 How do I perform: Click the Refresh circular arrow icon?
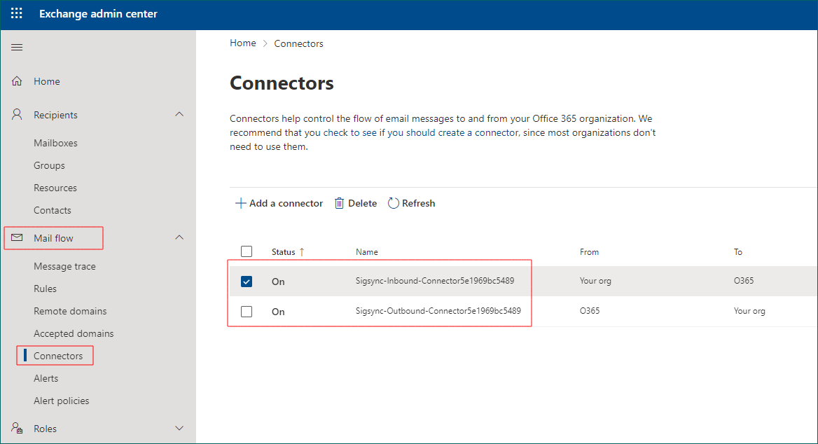[394, 203]
